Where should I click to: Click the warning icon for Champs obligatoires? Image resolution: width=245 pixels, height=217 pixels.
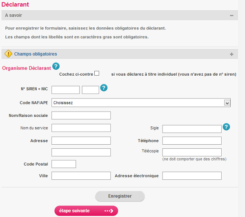coord(8,54)
